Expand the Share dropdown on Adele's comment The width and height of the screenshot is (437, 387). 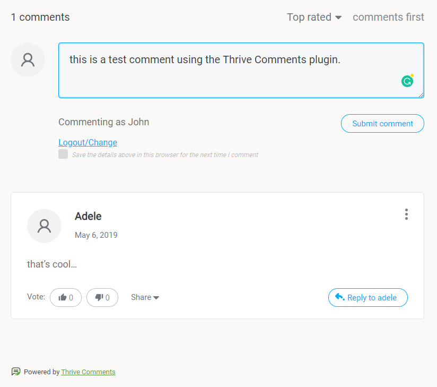[x=144, y=297]
